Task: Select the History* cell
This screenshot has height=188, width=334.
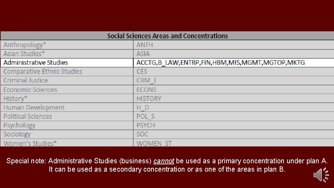Action: 15,99
